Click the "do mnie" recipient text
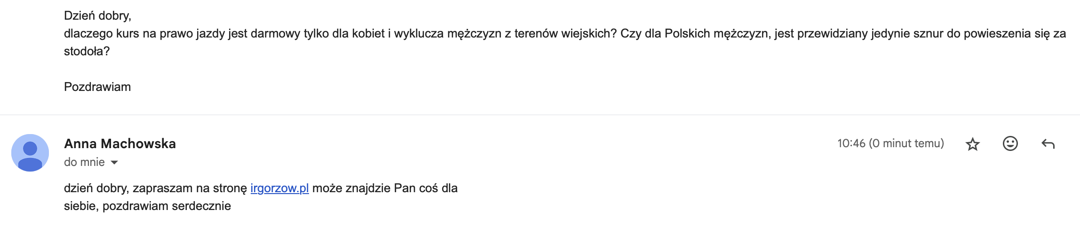 pyautogui.click(x=85, y=162)
